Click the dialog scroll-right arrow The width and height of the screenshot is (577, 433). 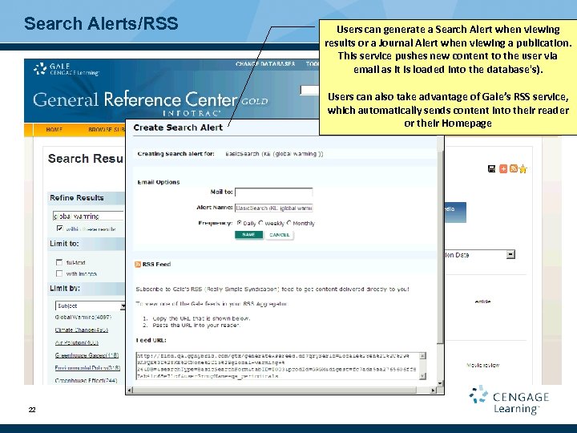[434, 390]
